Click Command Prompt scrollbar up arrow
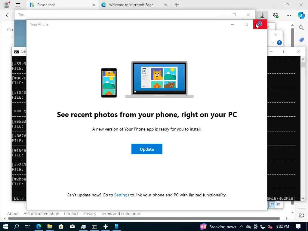Screen dimensions: 308x231 click(303, 59)
